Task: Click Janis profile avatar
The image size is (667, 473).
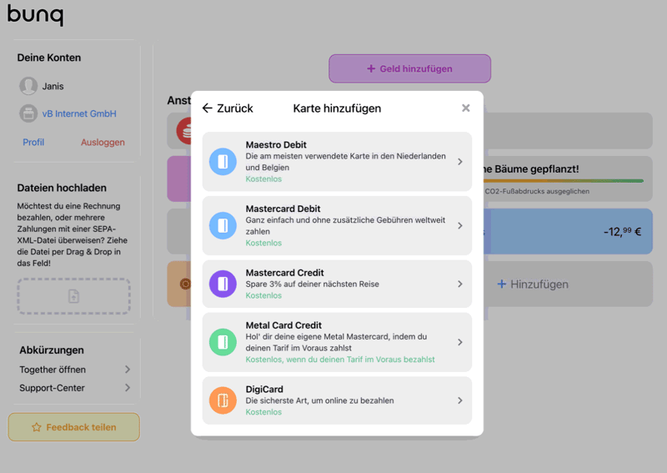Action: [28, 86]
